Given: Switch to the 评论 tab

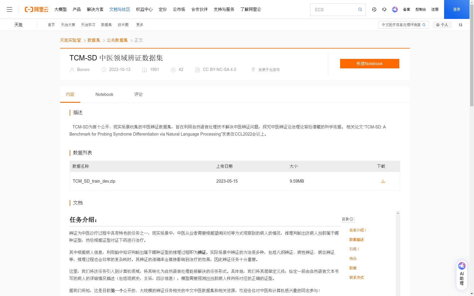Looking at the screenshot, I should (138, 94).
